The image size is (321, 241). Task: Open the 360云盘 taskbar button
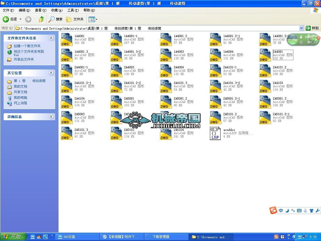[77, 237]
